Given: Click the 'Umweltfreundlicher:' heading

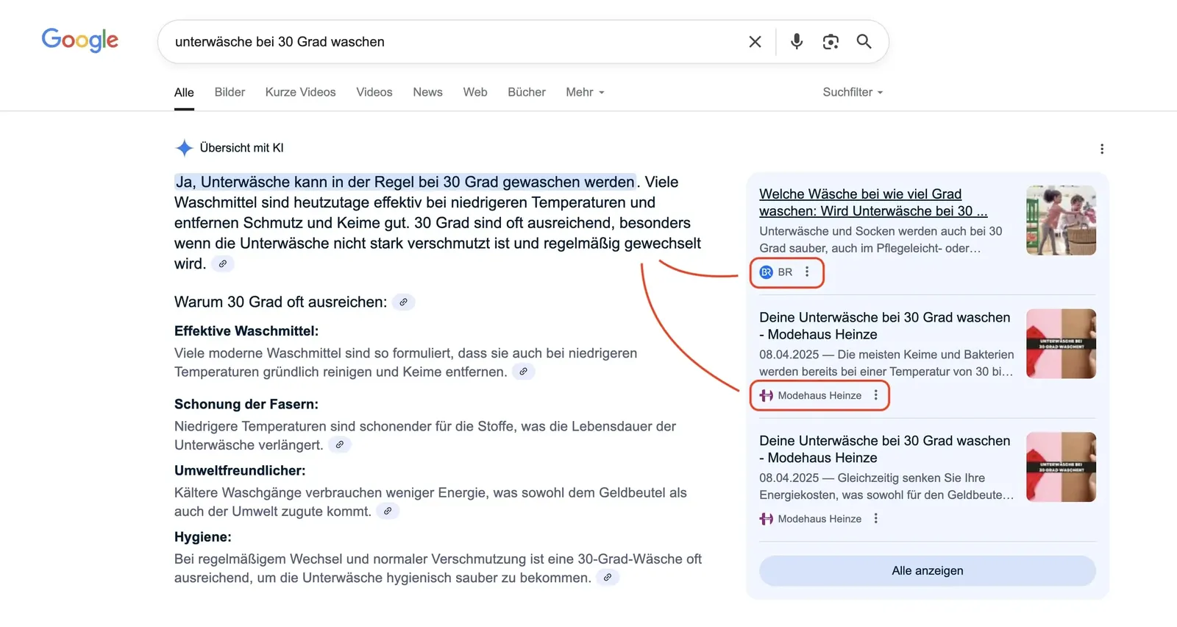Looking at the screenshot, I should [x=240, y=470].
